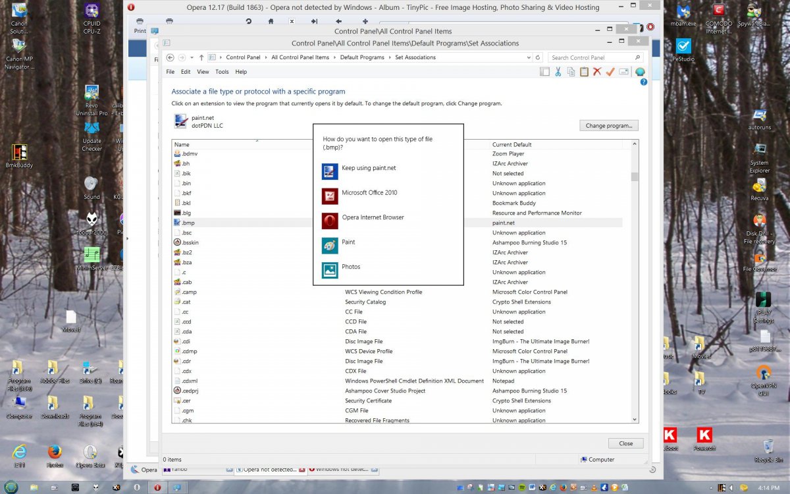790x494 pixels.
Task: Select the .cab extension row
Action: pos(397,282)
